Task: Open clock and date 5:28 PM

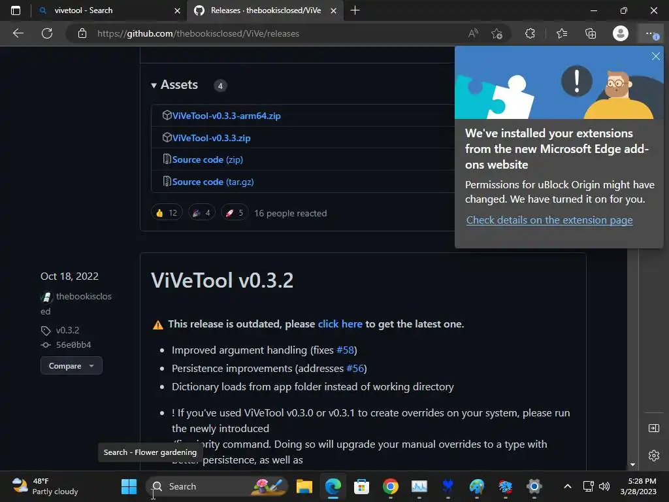Action: 638,486
